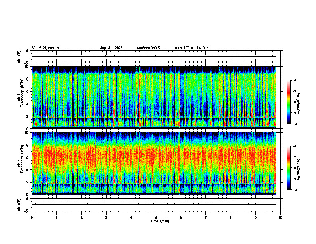Click the "6" kHz tick on ch.1 frequency axis

27,91
